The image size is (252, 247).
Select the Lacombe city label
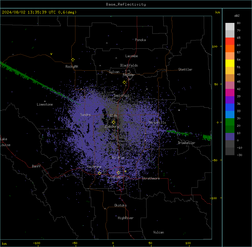(x=132, y=56)
